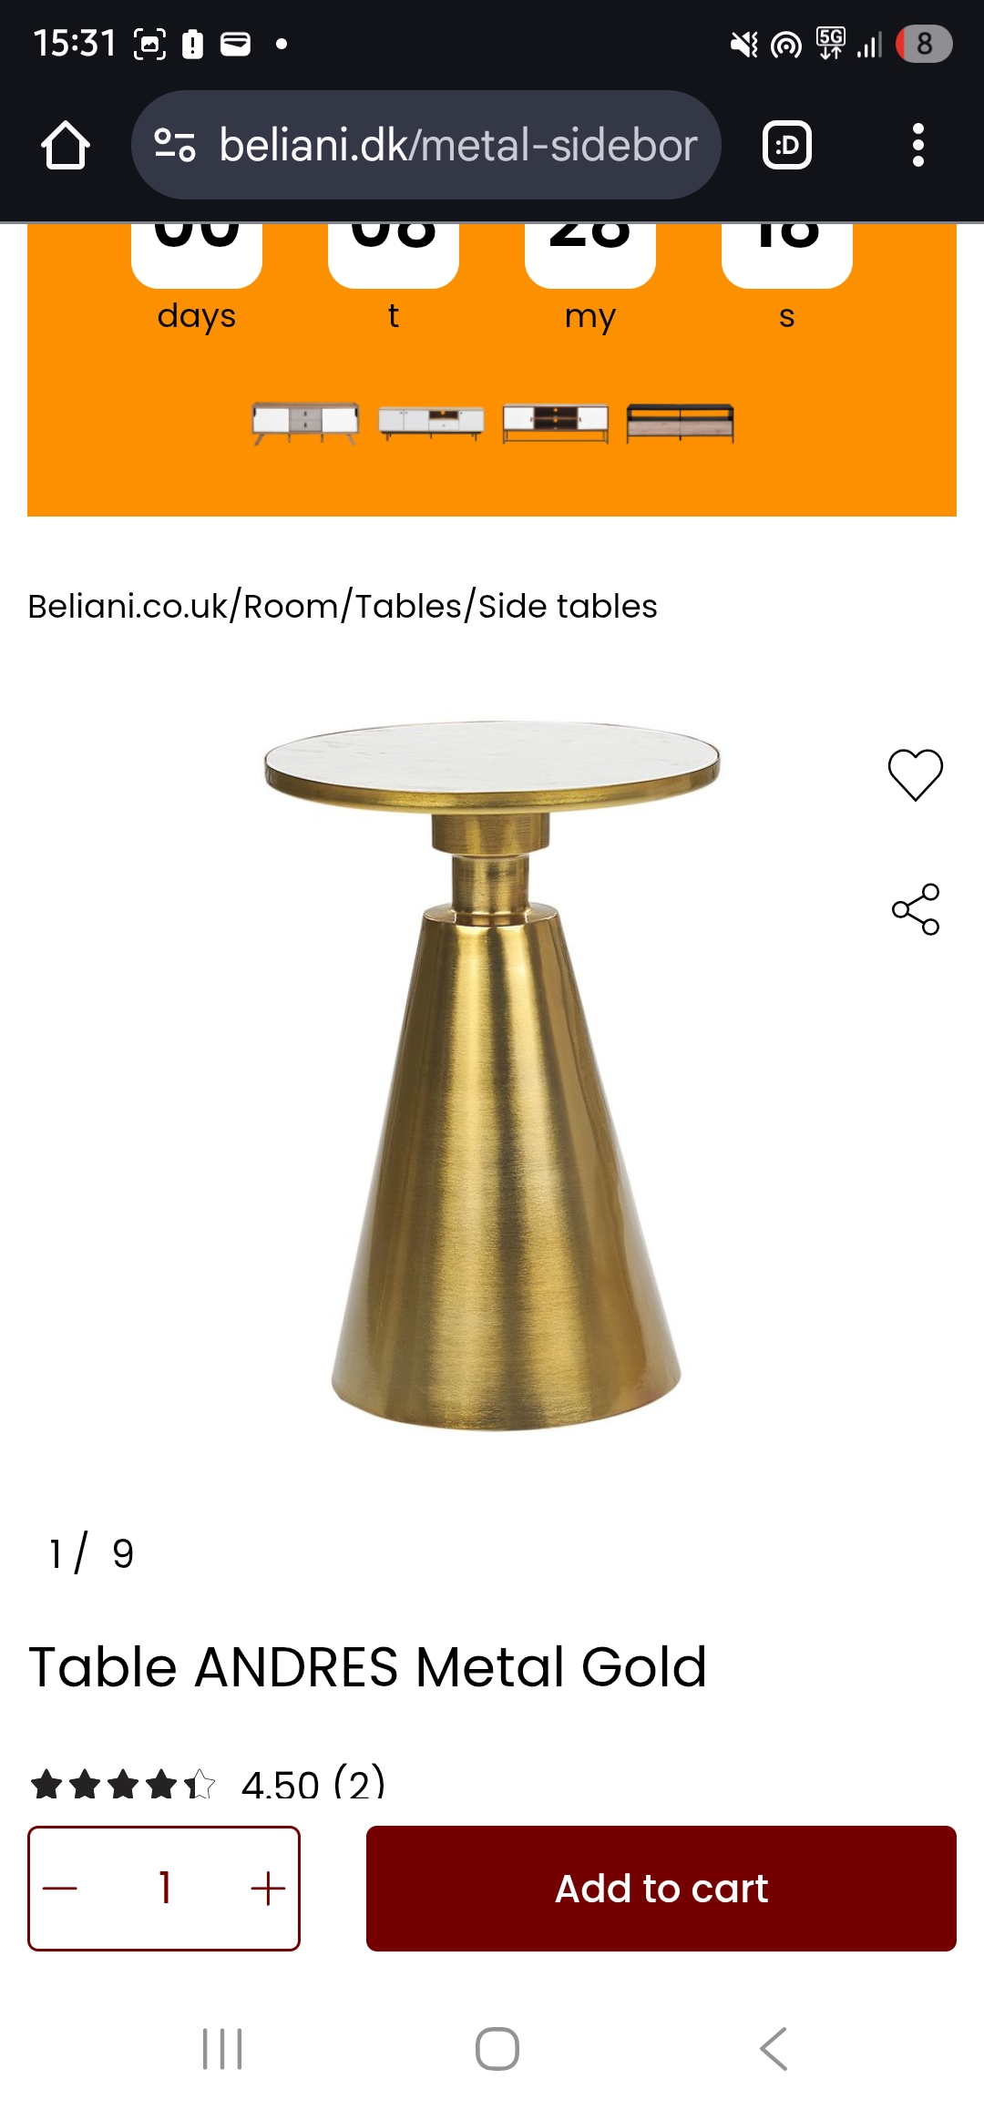Click the Add to cart button
This screenshot has width=984, height=2110.
pyautogui.click(x=661, y=1888)
